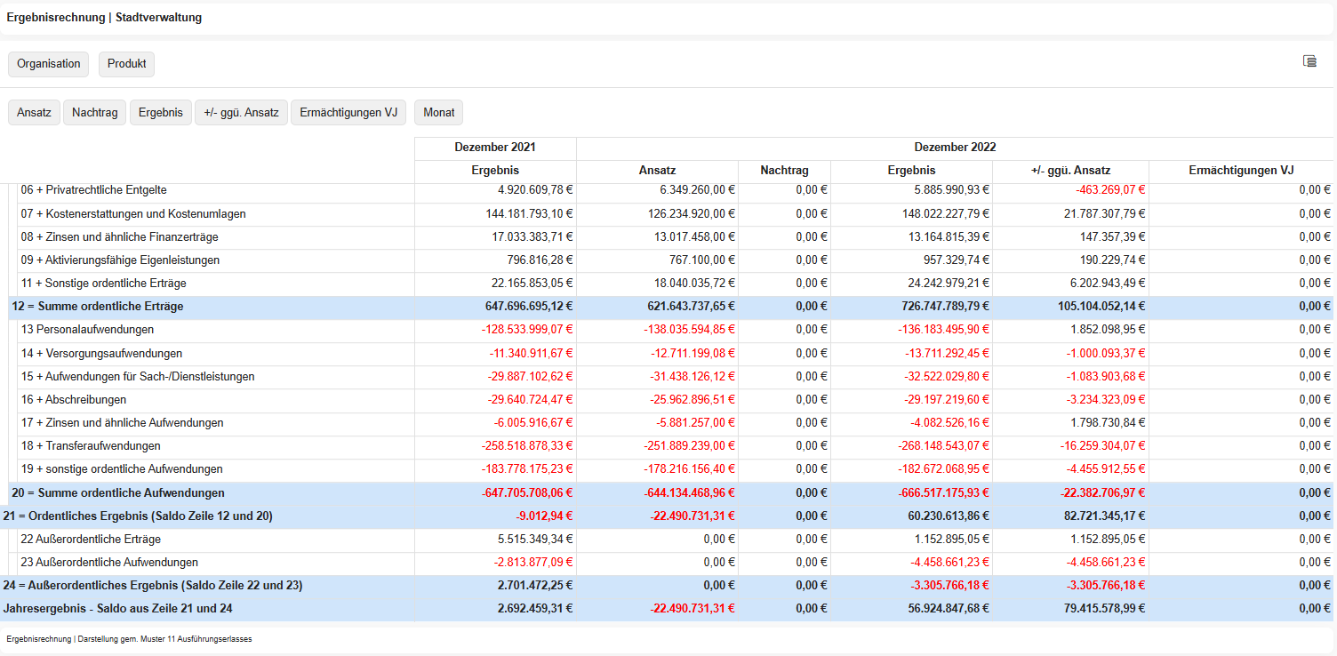Click the Nachtrag column header in table
Image resolution: width=1337 pixels, height=656 pixels.
pos(785,171)
